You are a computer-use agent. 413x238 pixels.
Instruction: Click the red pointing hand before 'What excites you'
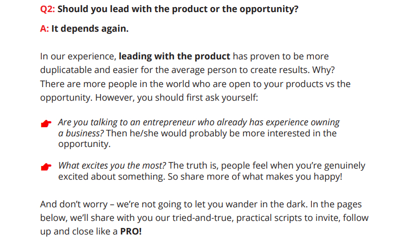point(46,167)
